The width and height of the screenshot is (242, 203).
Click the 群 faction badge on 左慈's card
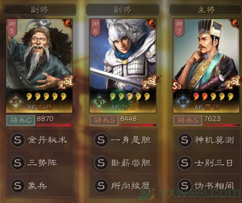tap(16, 102)
